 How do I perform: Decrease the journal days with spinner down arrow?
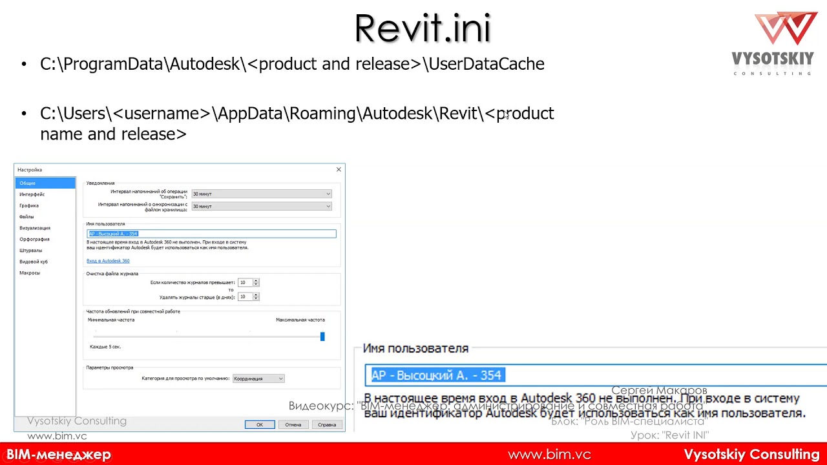[x=256, y=298]
